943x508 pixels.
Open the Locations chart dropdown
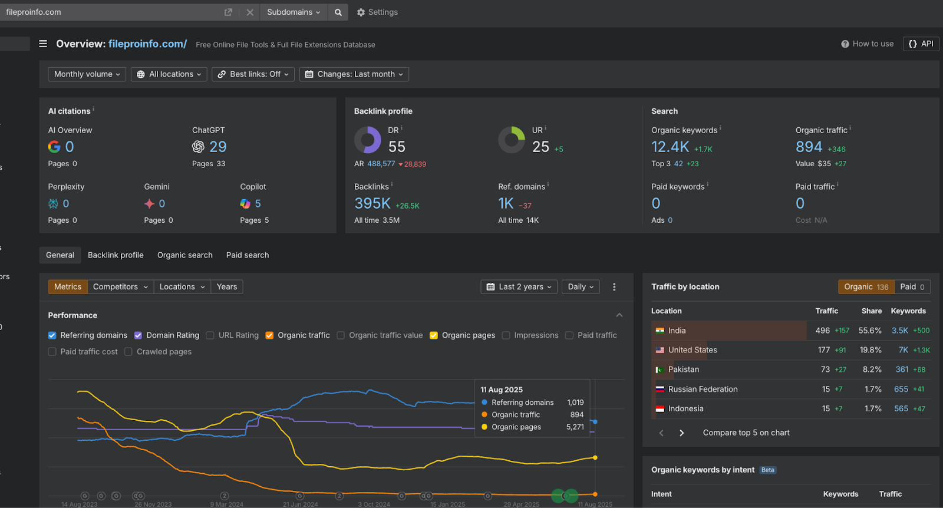click(182, 287)
